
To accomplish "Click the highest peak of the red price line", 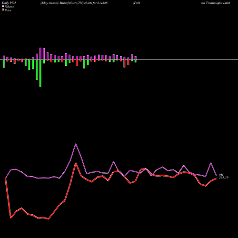I will 76,163.
